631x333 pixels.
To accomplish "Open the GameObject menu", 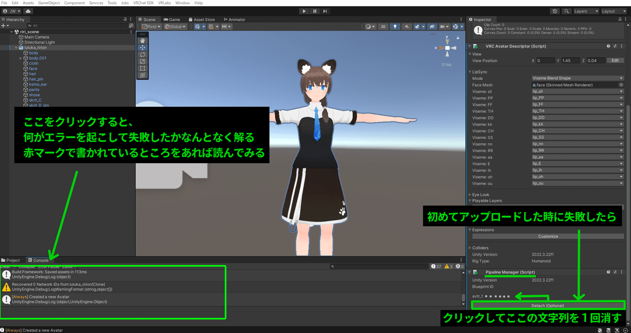I will point(49,3).
